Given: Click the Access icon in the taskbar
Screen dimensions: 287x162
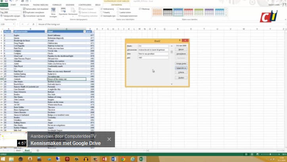Looking at the screenshot, I should pyautogui.click(x=105, y=159).
